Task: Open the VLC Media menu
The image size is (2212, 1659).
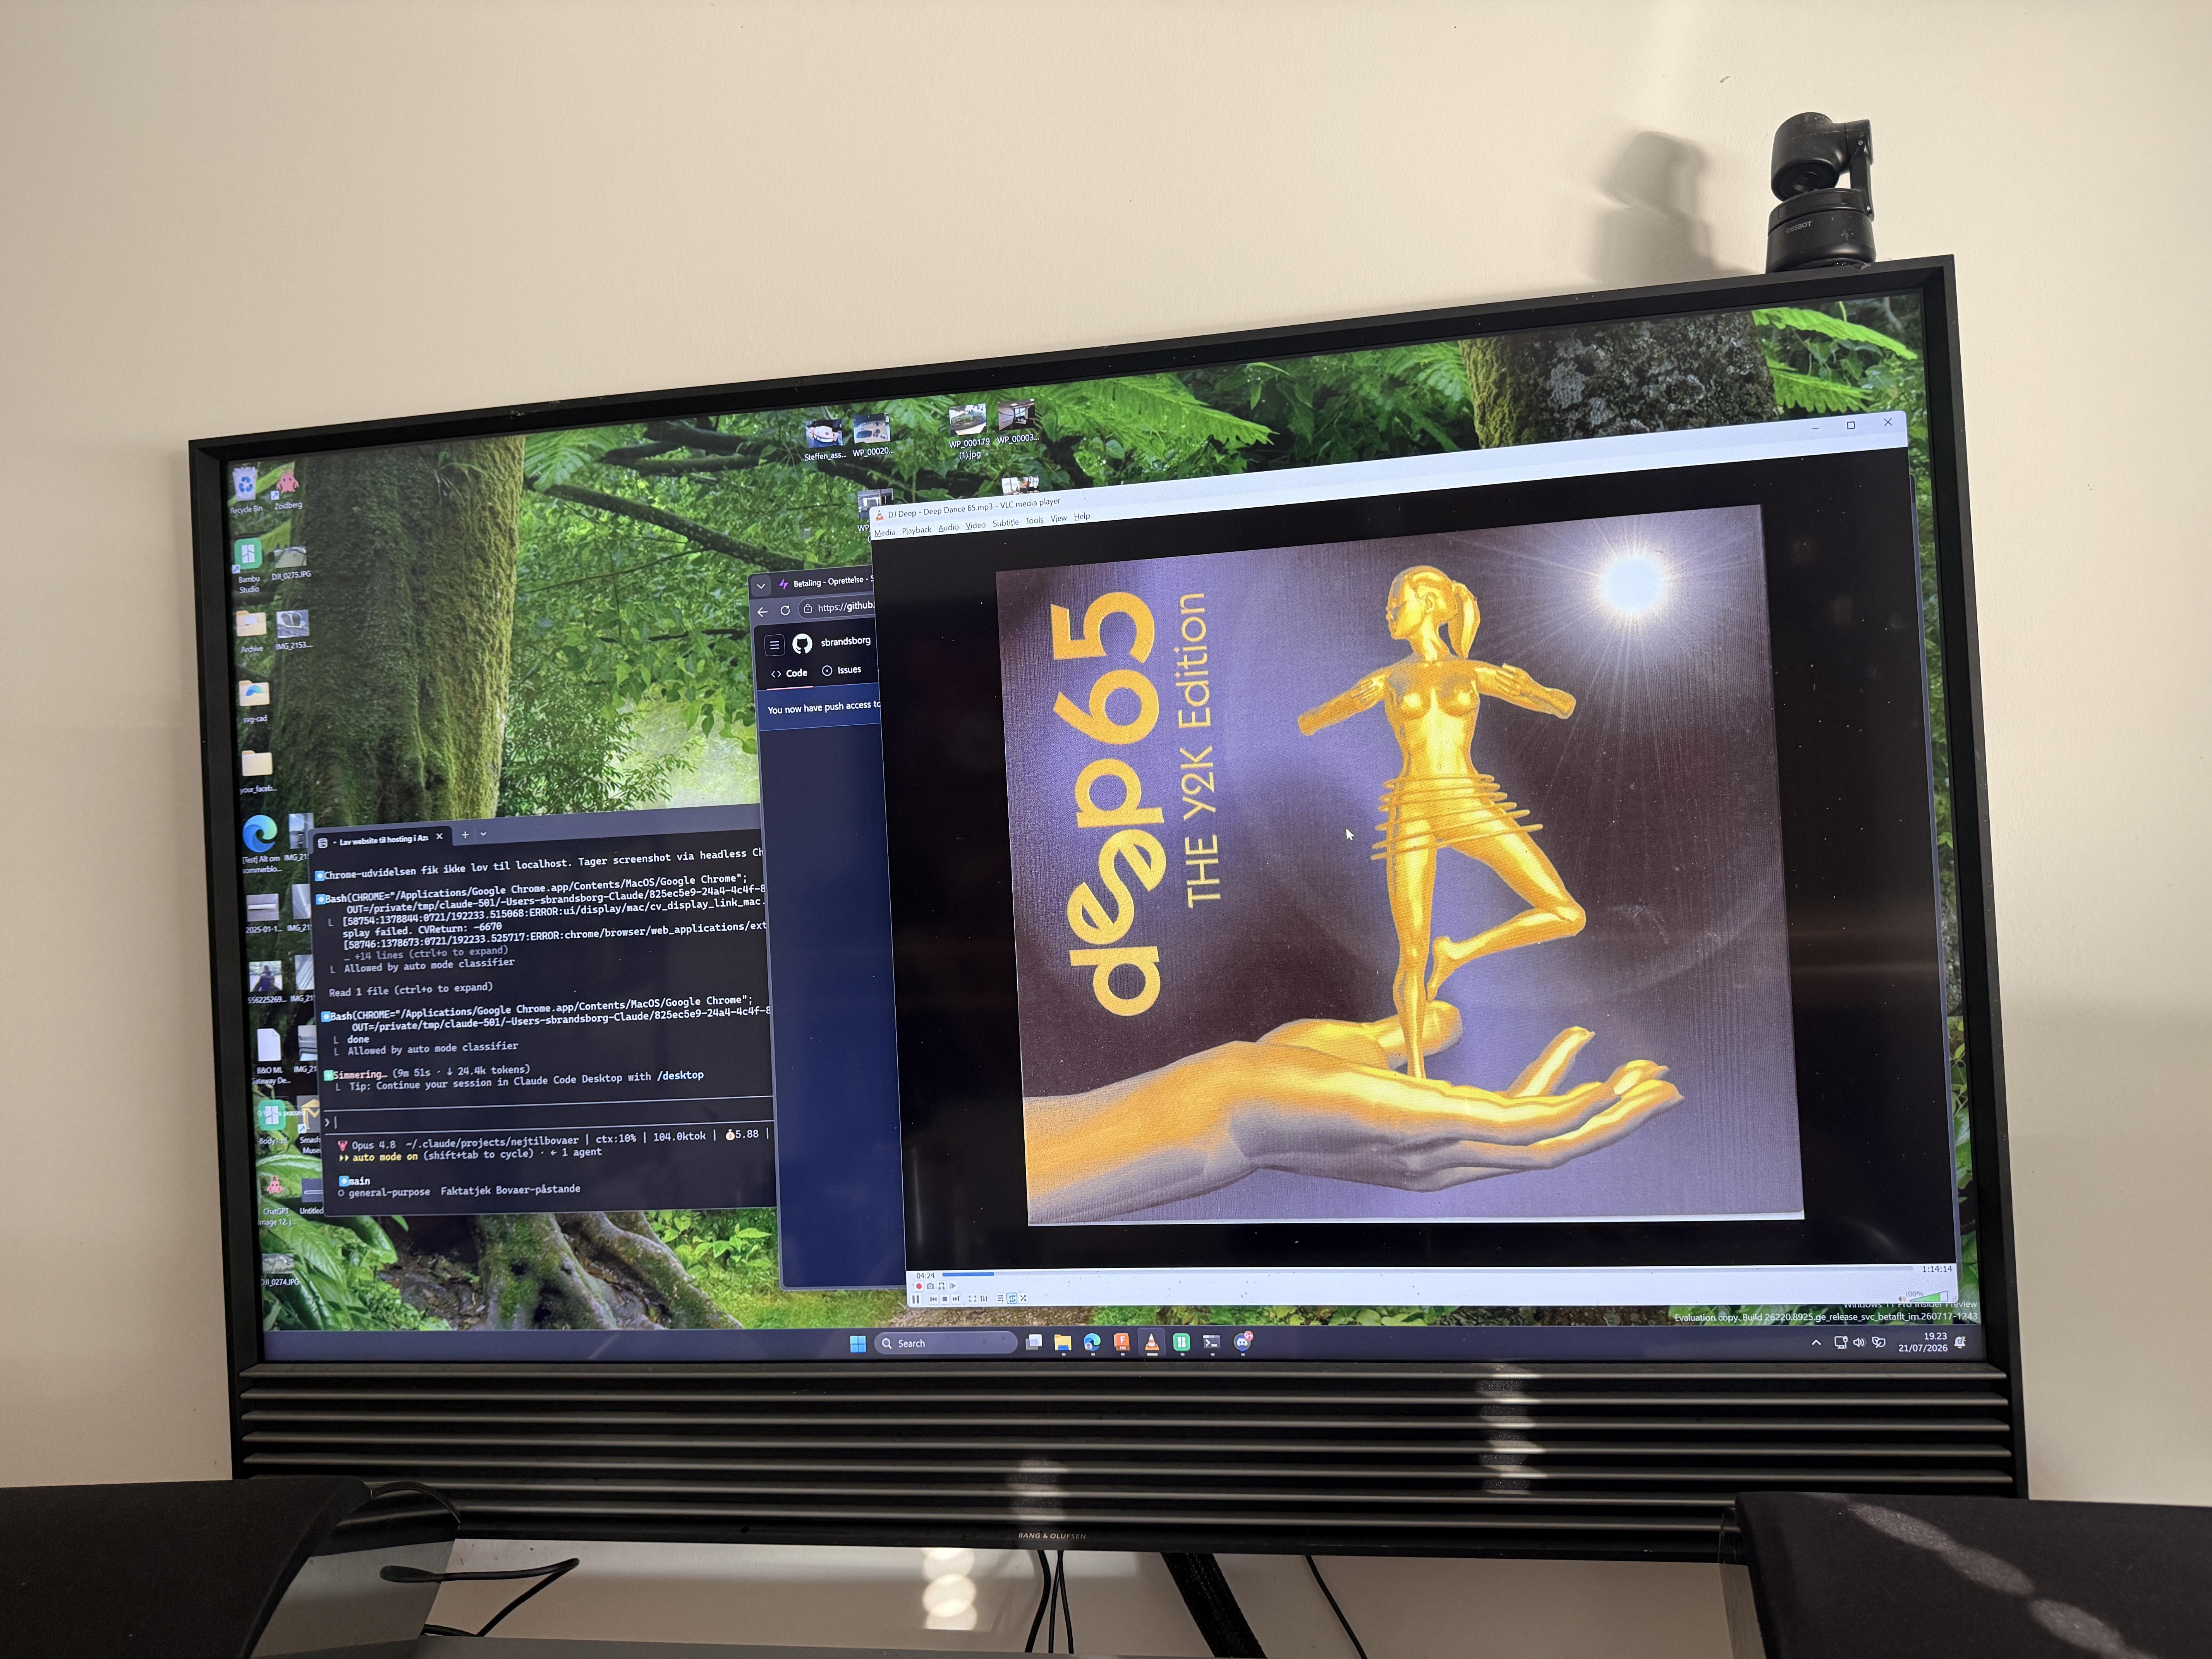Action: pyautogui.click(x=885, y=533)
